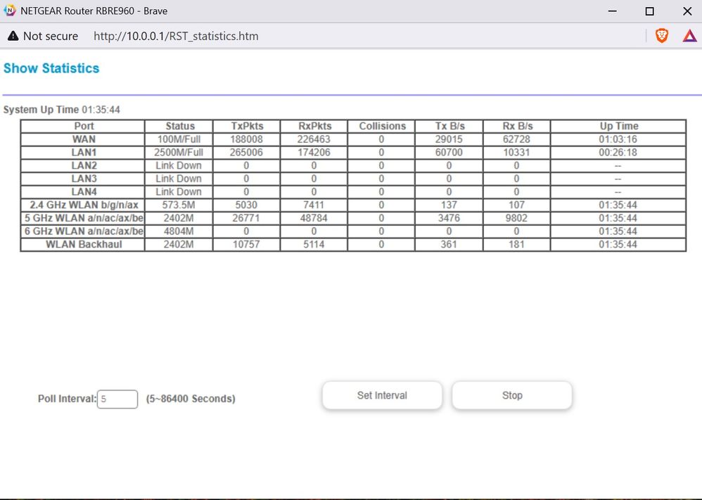Click the LAN1 TxPkts value 265006

coord(246,152)
